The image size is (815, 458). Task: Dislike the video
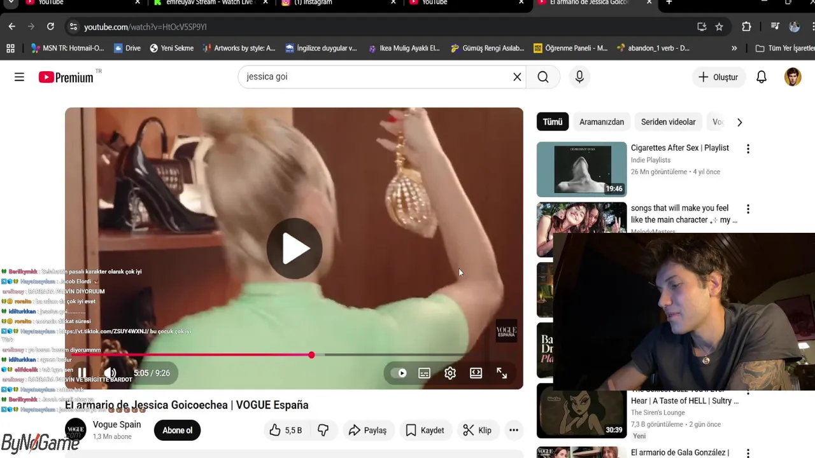click(x=323, y=431)
